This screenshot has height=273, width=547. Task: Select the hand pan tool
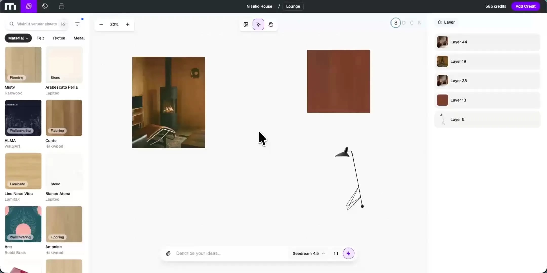[271, 25]
